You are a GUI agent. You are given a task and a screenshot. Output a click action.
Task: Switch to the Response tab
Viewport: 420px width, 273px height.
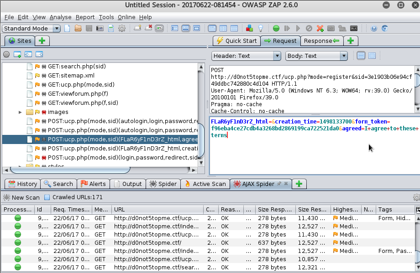pos(322,41)
